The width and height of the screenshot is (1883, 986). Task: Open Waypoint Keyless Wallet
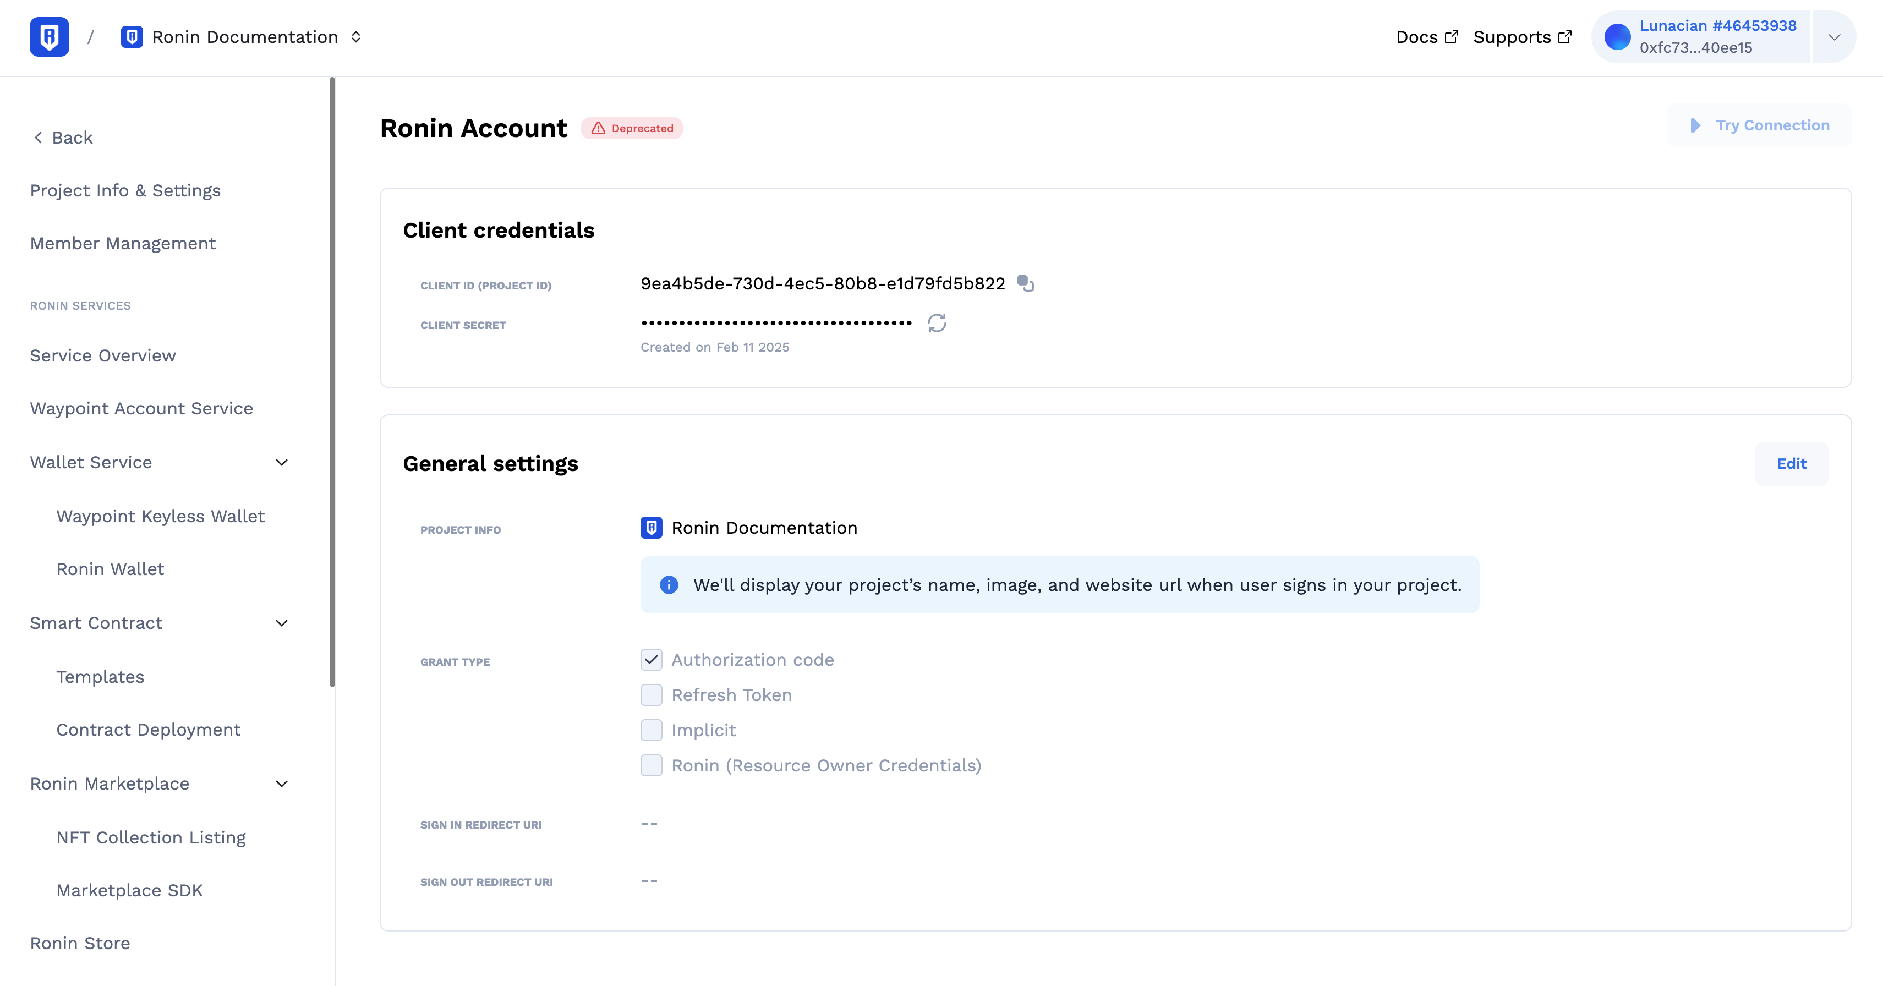pyautogui.click(x=160, y=516)
